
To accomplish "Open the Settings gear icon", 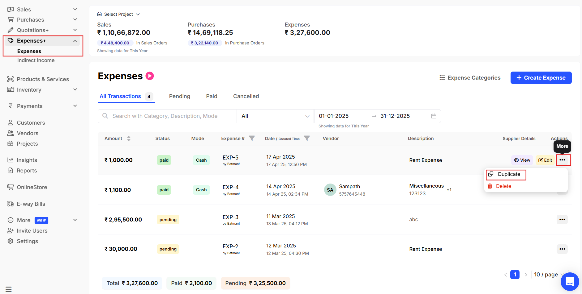I will 11,241.
